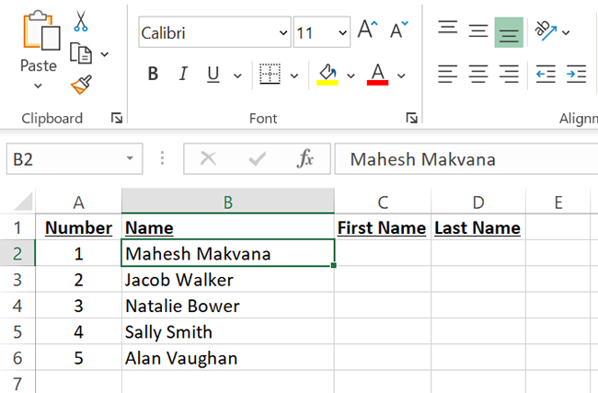Expand font color palette arrow

point(401,75)
